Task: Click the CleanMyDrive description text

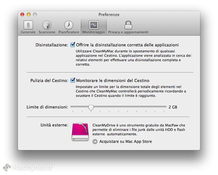Action: click(x=139, y=130)
